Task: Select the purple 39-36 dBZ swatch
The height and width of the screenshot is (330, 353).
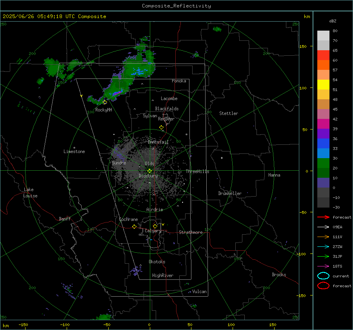Action: (x=323, y=133)
